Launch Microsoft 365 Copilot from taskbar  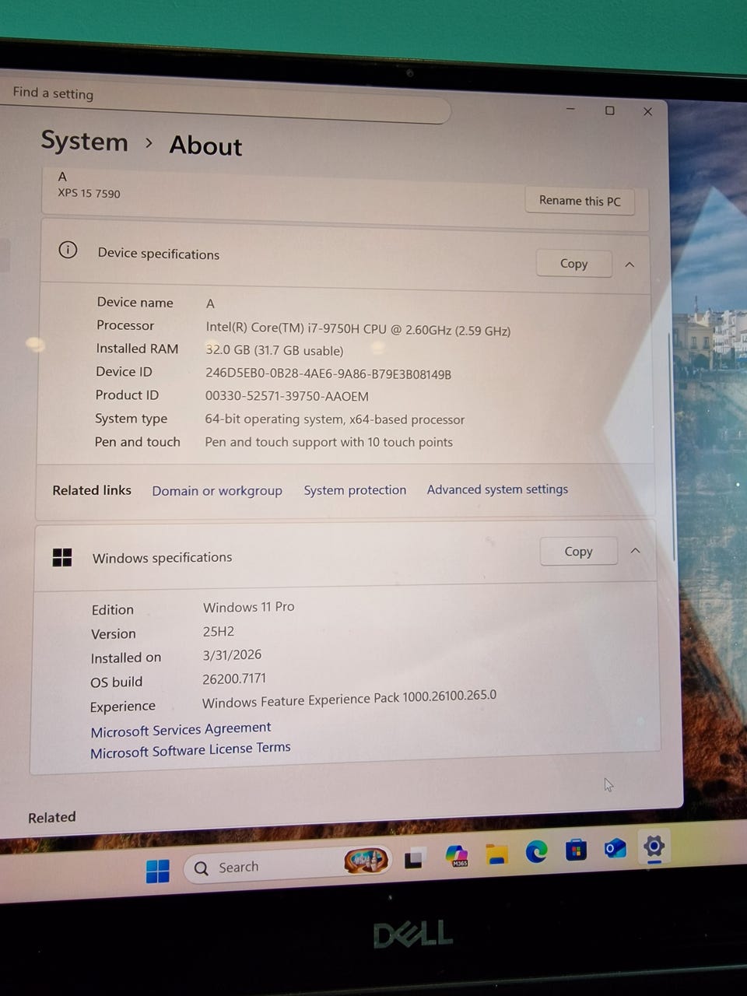457,856
